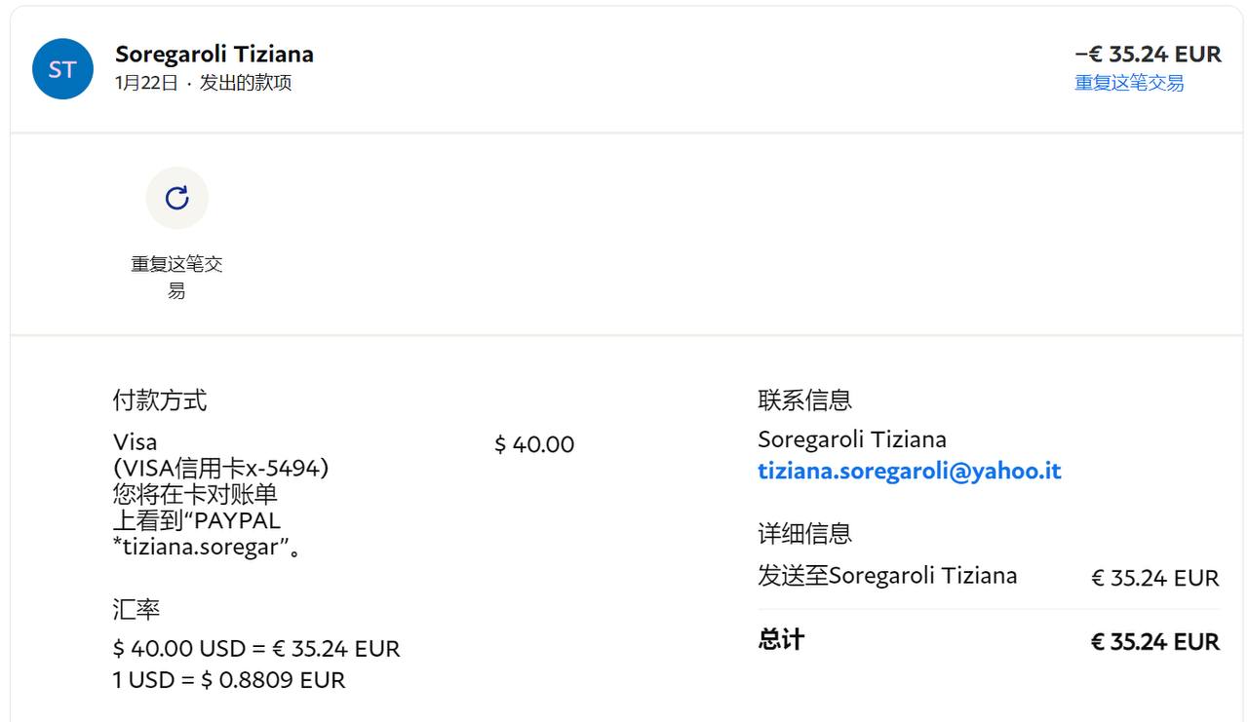Click the 汇率 section heading
Image resolution: width=1248 pixels, height=722 pixels.
(136, 610)
